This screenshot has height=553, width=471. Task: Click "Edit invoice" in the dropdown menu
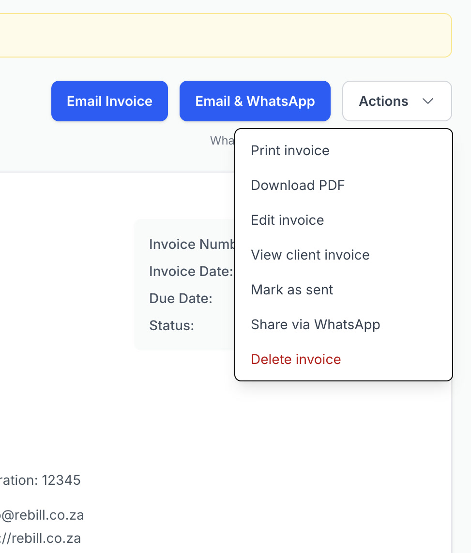click(287, 220)
